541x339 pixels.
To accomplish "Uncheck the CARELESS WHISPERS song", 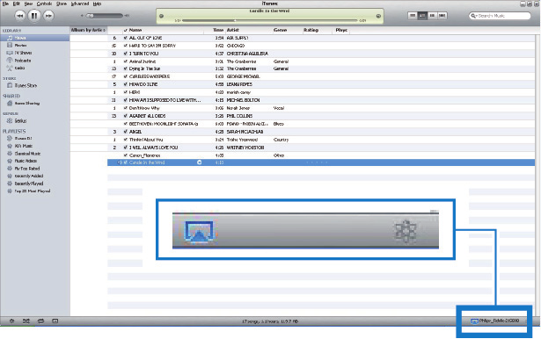I will click(126, 76).
